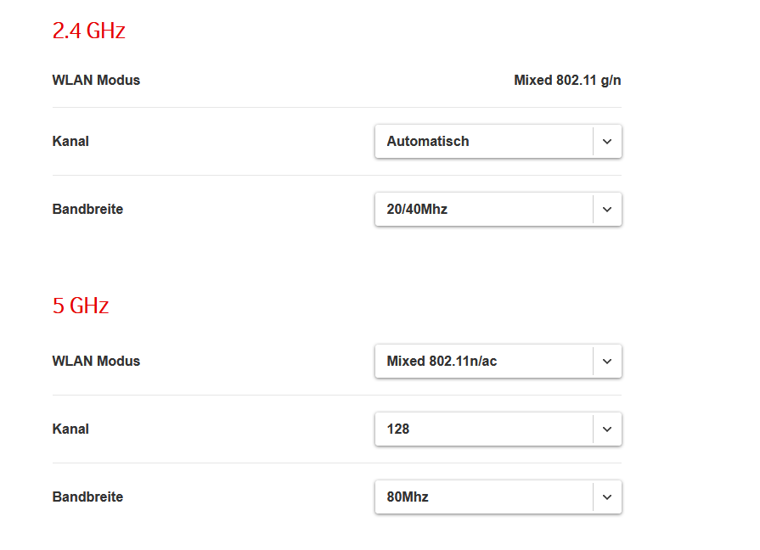This screenshot has height=550, width=760.
Task: Open the 5 GHz Kanal dropdown showing 128
Action: coord(484,429)
